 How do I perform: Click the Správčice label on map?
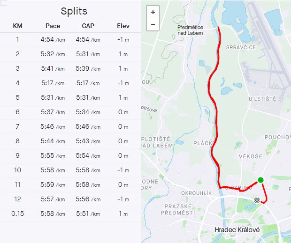click(241, 47)
